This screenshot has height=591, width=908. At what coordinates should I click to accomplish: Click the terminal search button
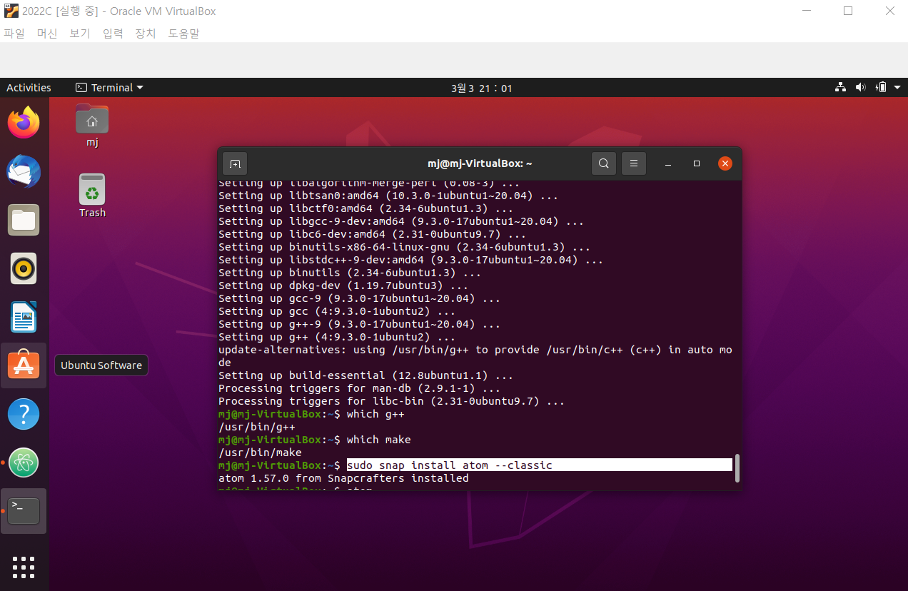point(604,163)
